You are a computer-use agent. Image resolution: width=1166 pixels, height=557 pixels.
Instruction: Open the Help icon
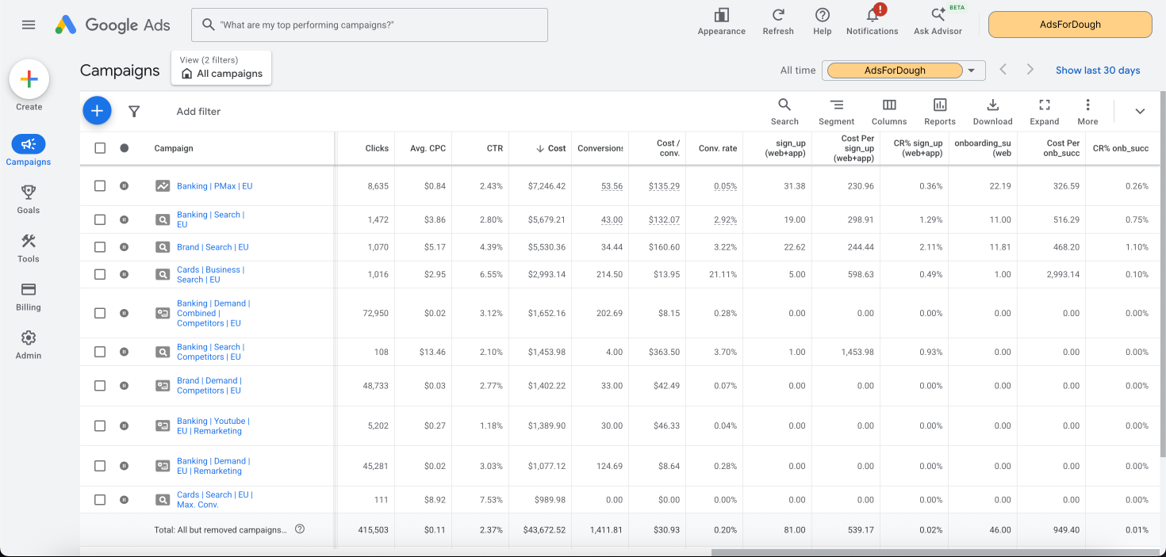click(823, 15)
